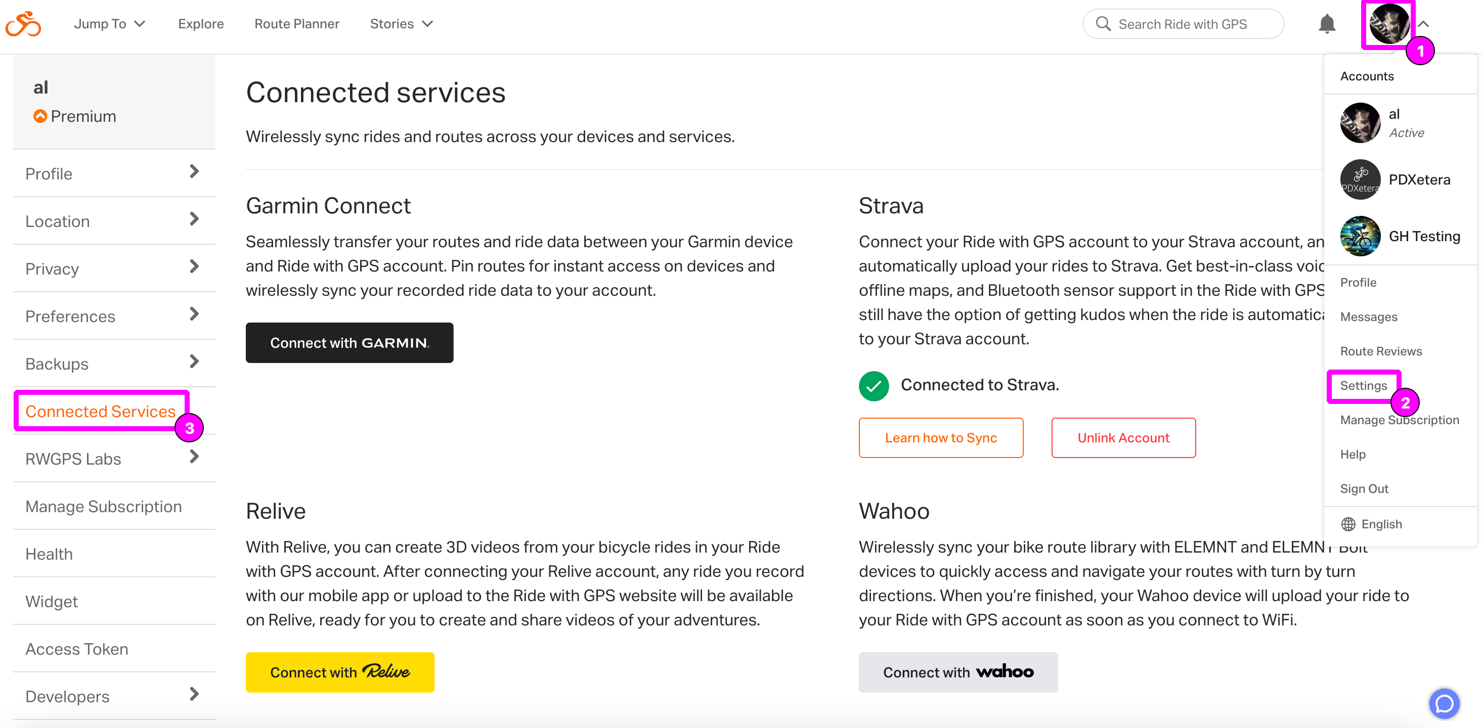Open Backups sidebar section
1482x728 pixels.
point(114,364)
